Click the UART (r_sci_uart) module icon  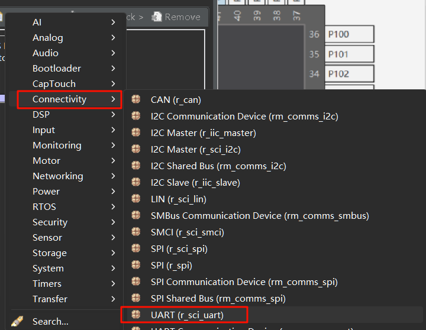coord(136,315)
